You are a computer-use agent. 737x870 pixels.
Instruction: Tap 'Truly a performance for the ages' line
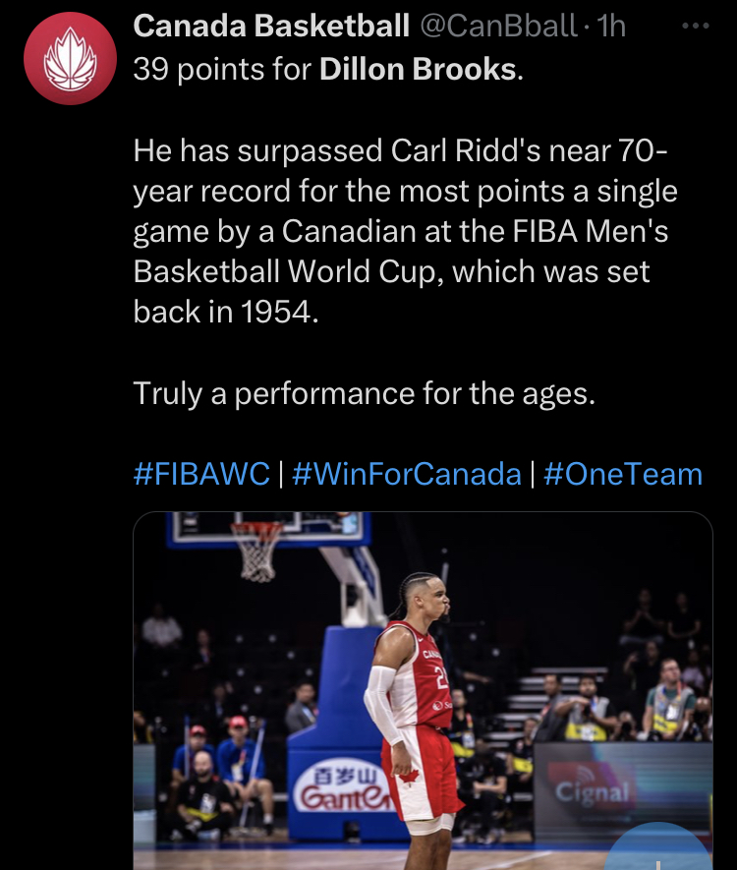click(x=364, y=393)
